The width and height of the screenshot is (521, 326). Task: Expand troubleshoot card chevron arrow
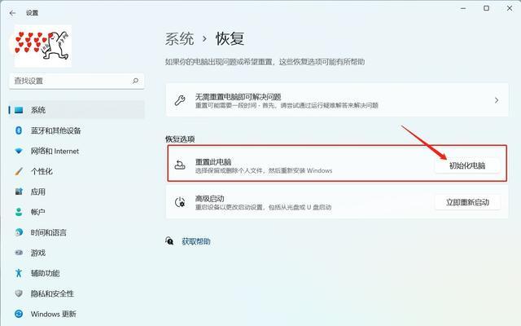[x=497, y=100]
